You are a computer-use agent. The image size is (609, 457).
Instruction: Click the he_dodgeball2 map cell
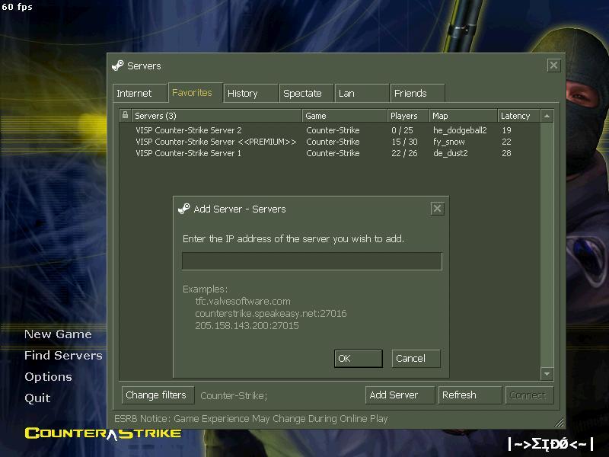[x=460, y=130]
